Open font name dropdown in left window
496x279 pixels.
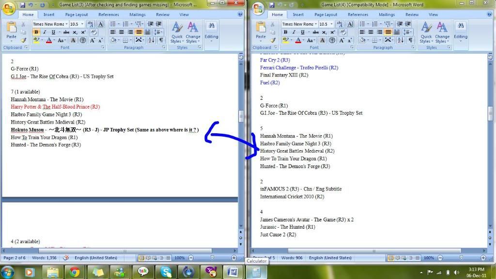click(66, 24)
